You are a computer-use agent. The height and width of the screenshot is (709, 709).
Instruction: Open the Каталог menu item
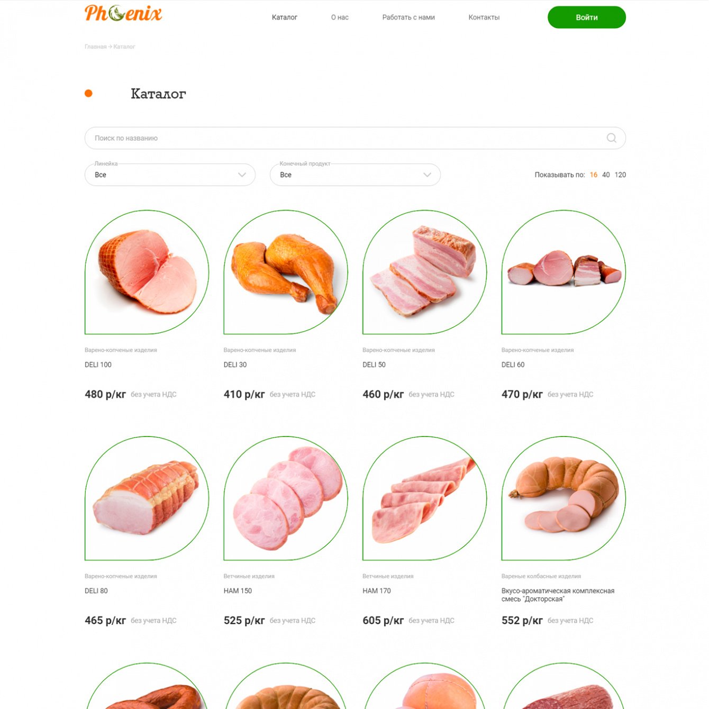tap(285, 17)
